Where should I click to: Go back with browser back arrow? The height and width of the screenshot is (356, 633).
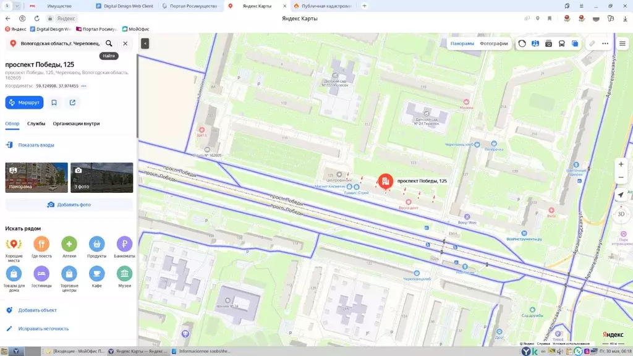click(x=7, y=18)
